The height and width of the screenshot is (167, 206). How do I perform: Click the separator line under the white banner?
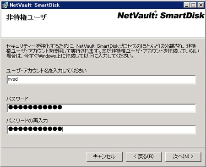click(x=103, y=38)
